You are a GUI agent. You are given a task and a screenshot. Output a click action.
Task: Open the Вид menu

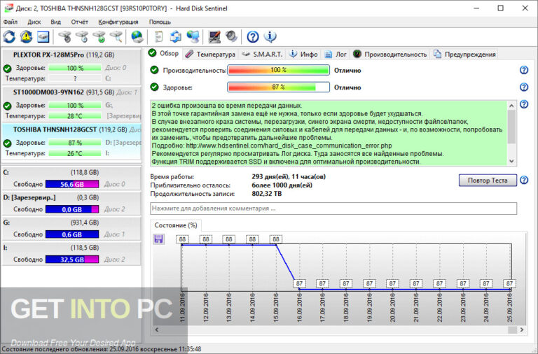pyautogui.click(x=56, y=22)
